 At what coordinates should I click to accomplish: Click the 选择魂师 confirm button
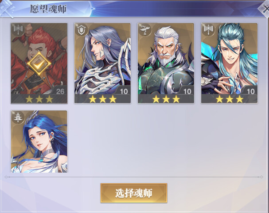(134, 193)
